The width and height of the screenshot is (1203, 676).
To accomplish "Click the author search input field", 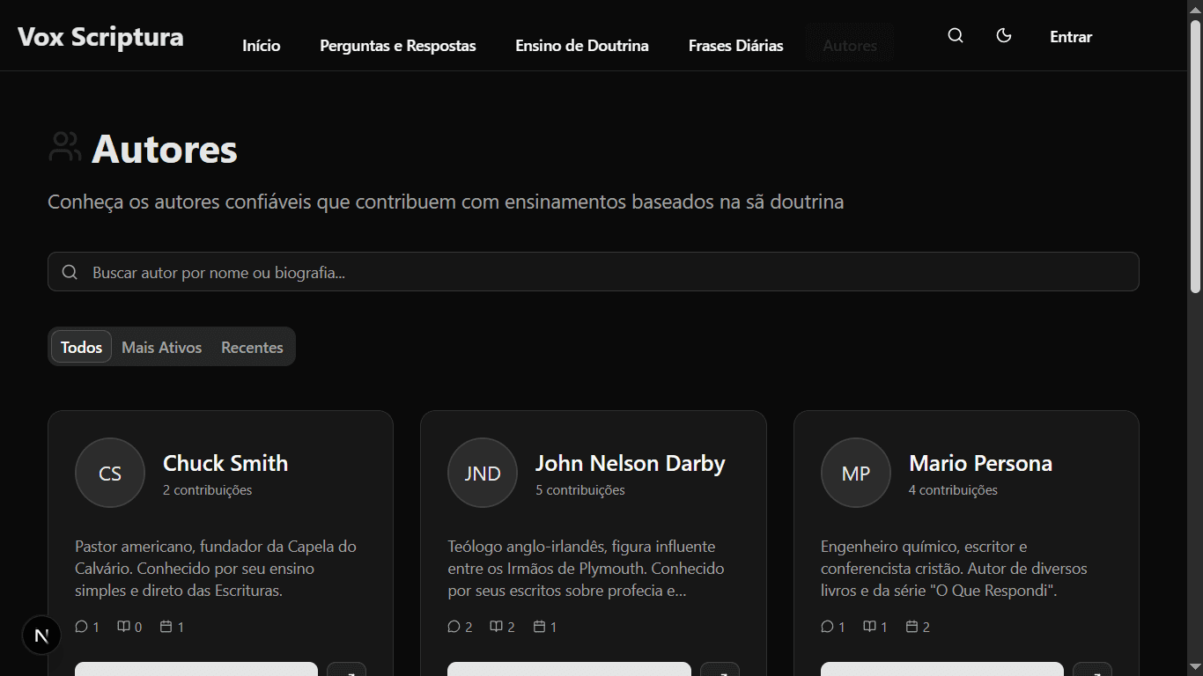I will (x=594, y=271).
